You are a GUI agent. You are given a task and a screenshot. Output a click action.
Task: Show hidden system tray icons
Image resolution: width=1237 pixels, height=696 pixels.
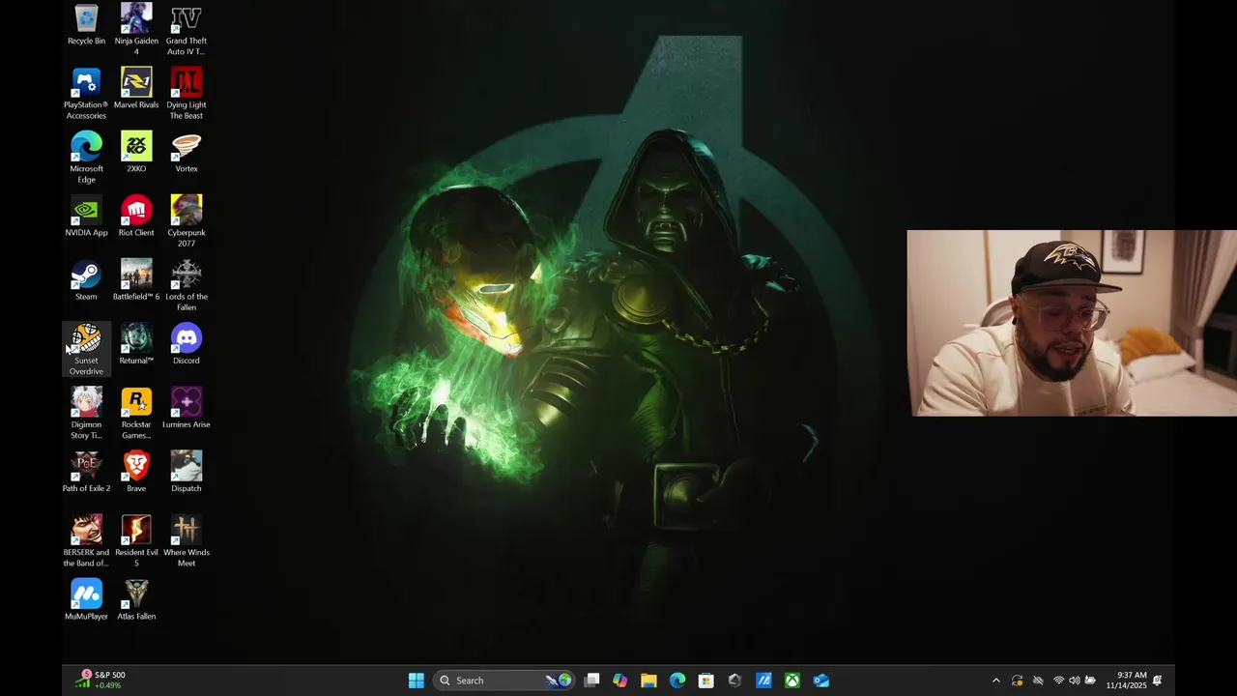(996, 681)
